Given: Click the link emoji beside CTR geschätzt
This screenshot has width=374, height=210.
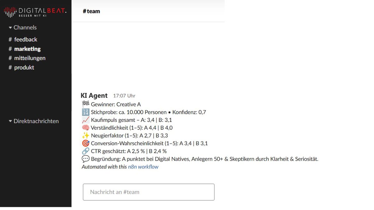Looking at the screenshot, I should (x=85, y=151).
